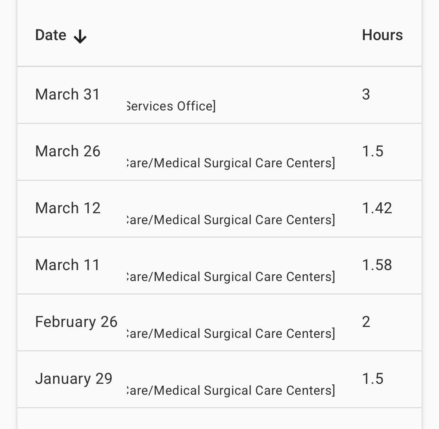Select the March 12 date cell
The width and height of the screenshot is (439, 429).
pos(68,208)
